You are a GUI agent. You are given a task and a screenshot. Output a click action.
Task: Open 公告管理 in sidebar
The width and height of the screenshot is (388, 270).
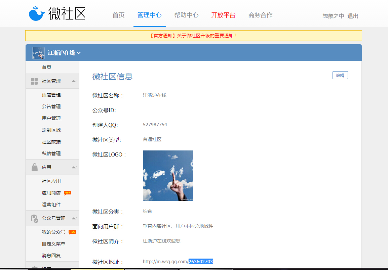tap(51, 106)
